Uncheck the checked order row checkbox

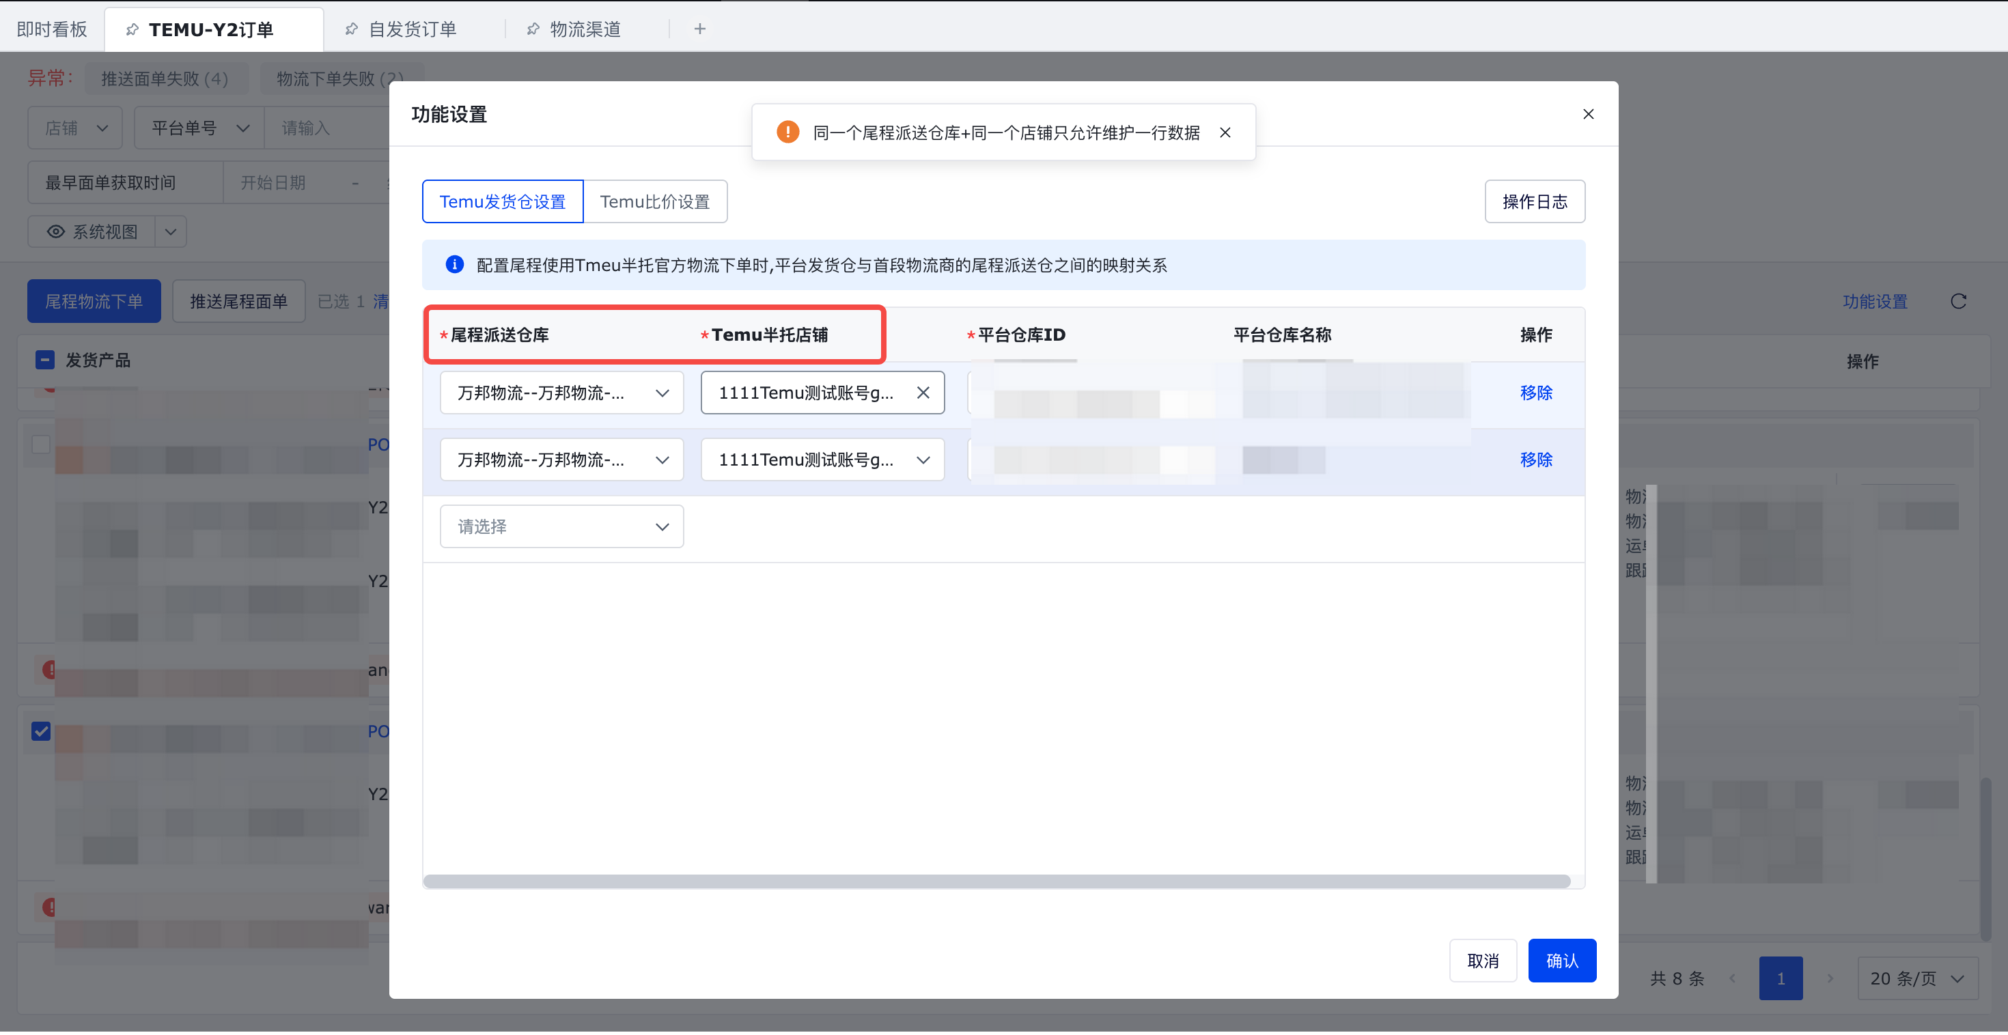click(x=40, y=731)
